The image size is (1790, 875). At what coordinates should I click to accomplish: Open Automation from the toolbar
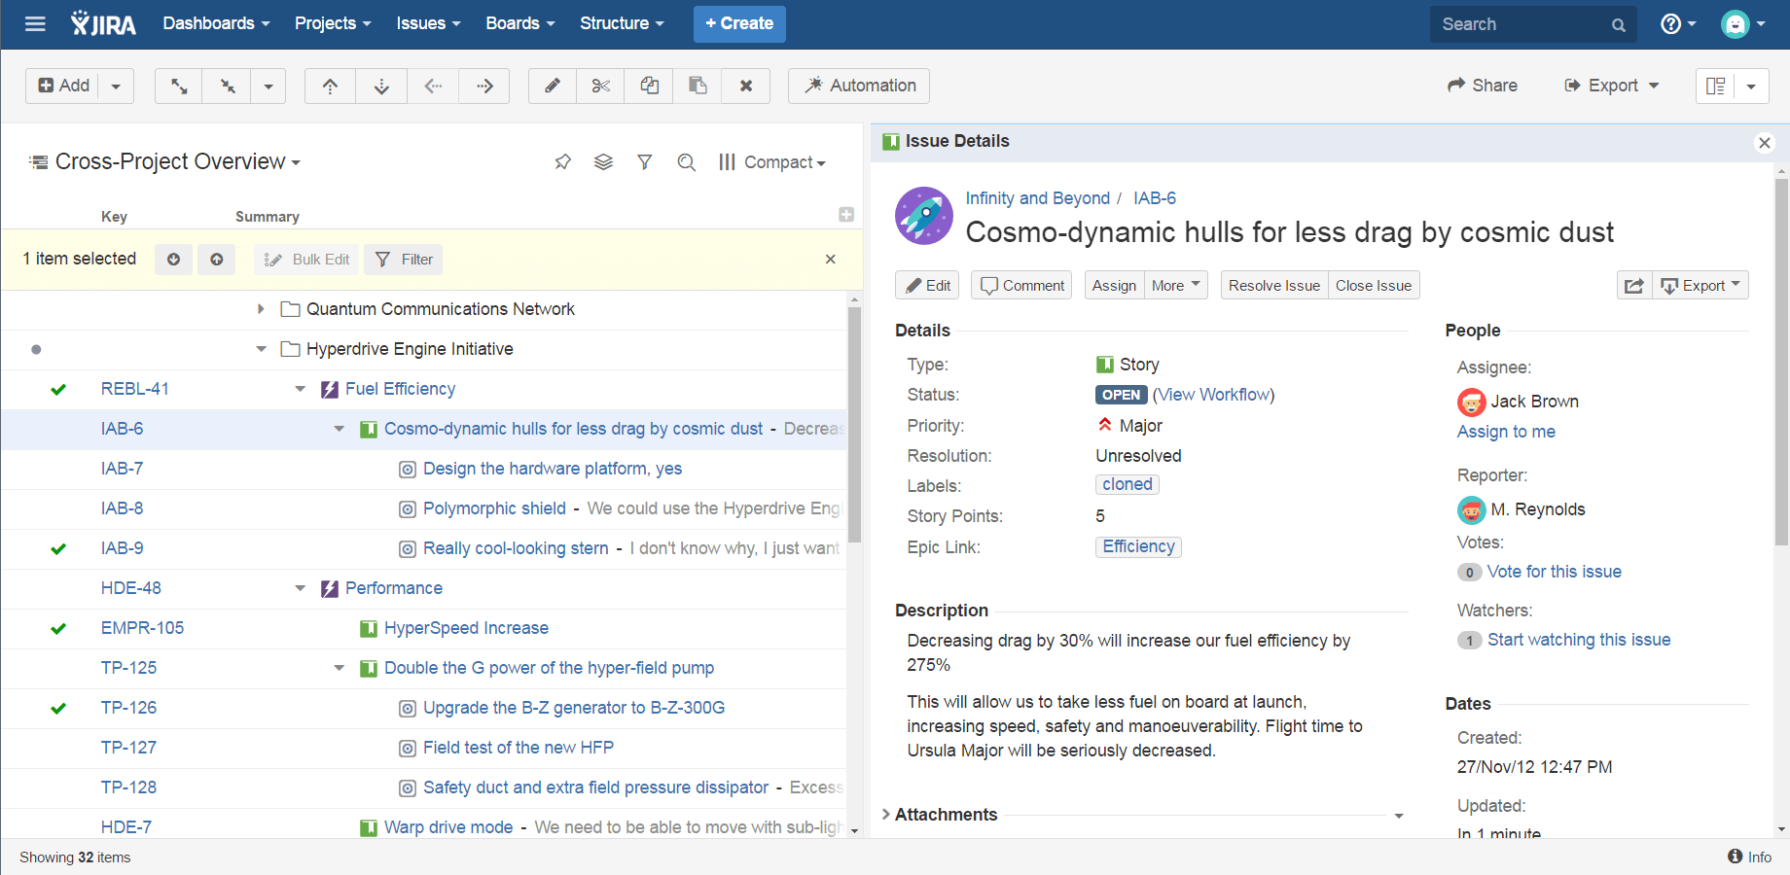[858, 86]
